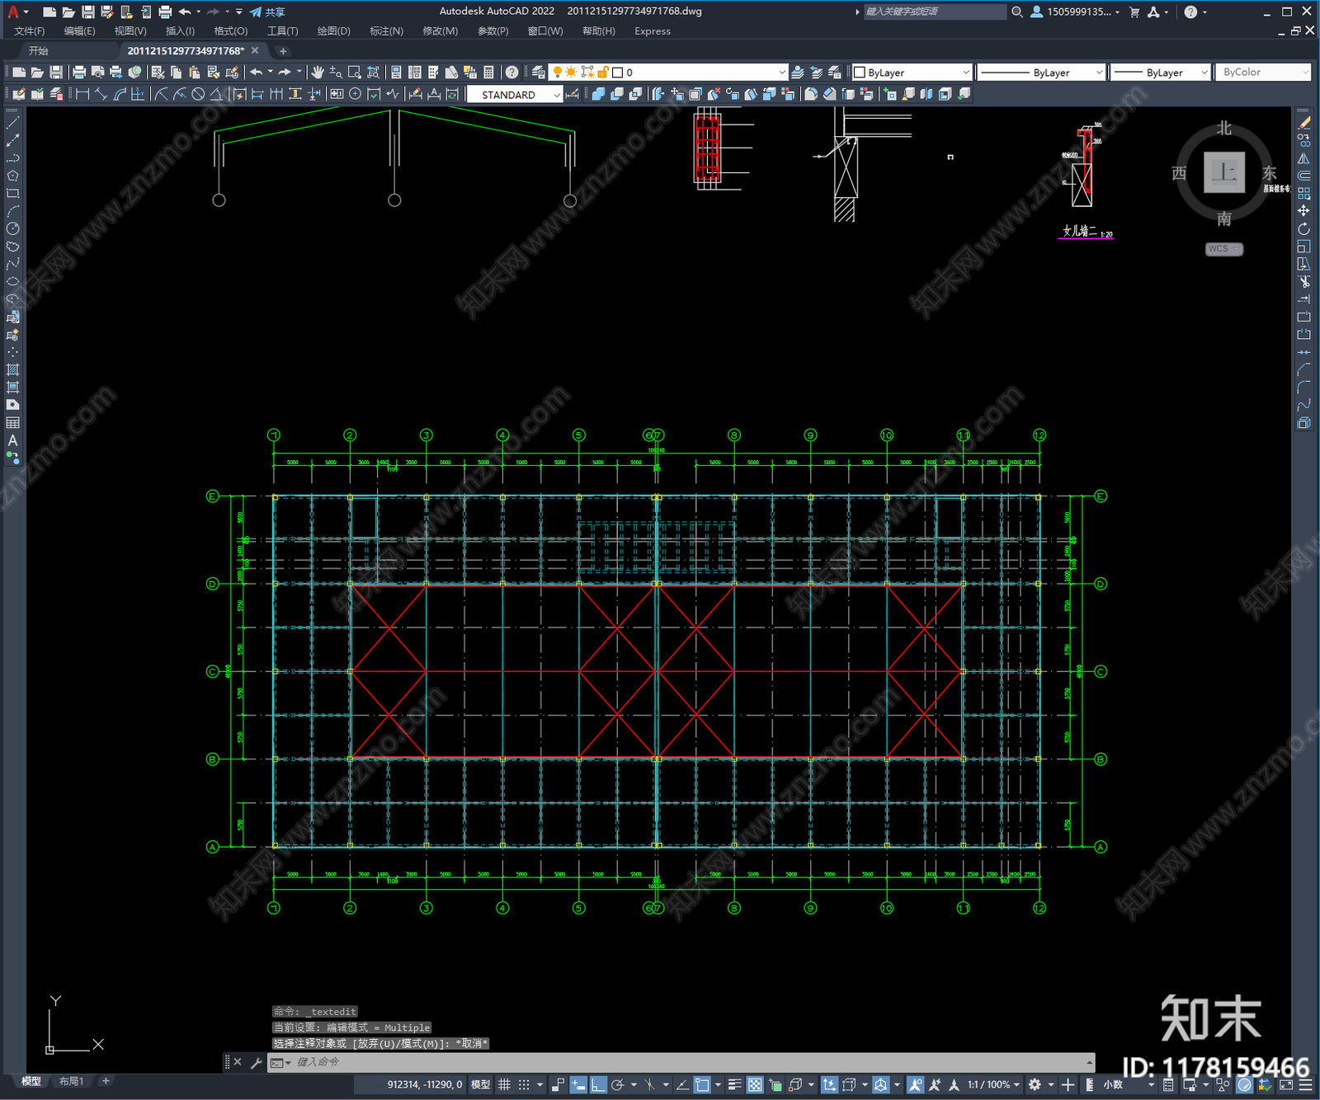
Task: Toggle transparency display in status bar
Action: (755, 1084)
